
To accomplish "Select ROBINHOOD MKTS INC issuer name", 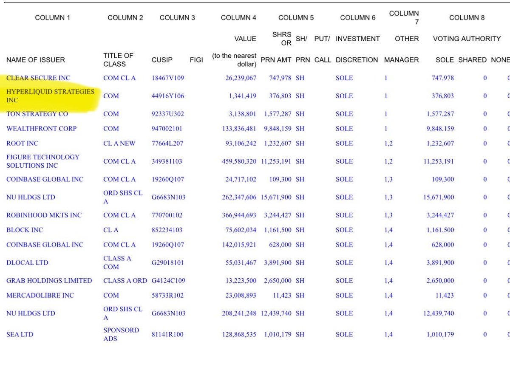I will pos(44,215).
